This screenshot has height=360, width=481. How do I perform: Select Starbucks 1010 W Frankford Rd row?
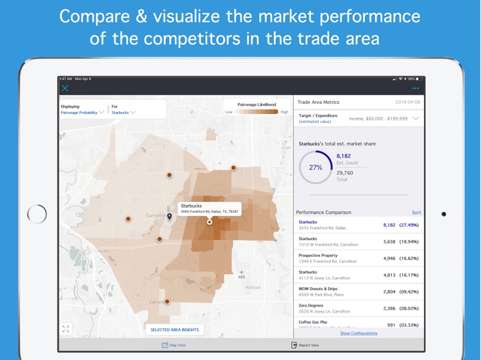[x=359, y=241]
